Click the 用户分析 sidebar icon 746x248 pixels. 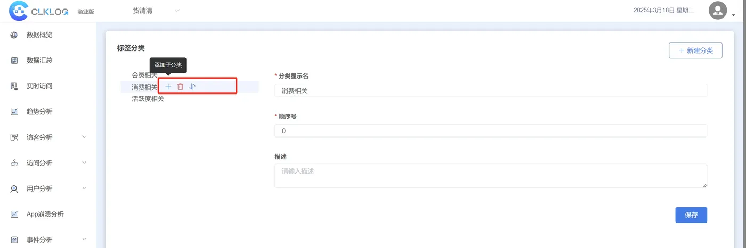click(x=14, y=189)
